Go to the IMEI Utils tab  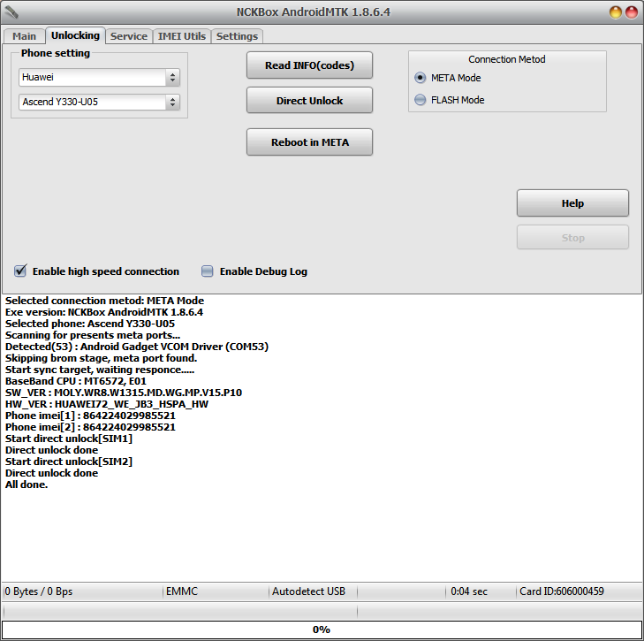[181, 36]
